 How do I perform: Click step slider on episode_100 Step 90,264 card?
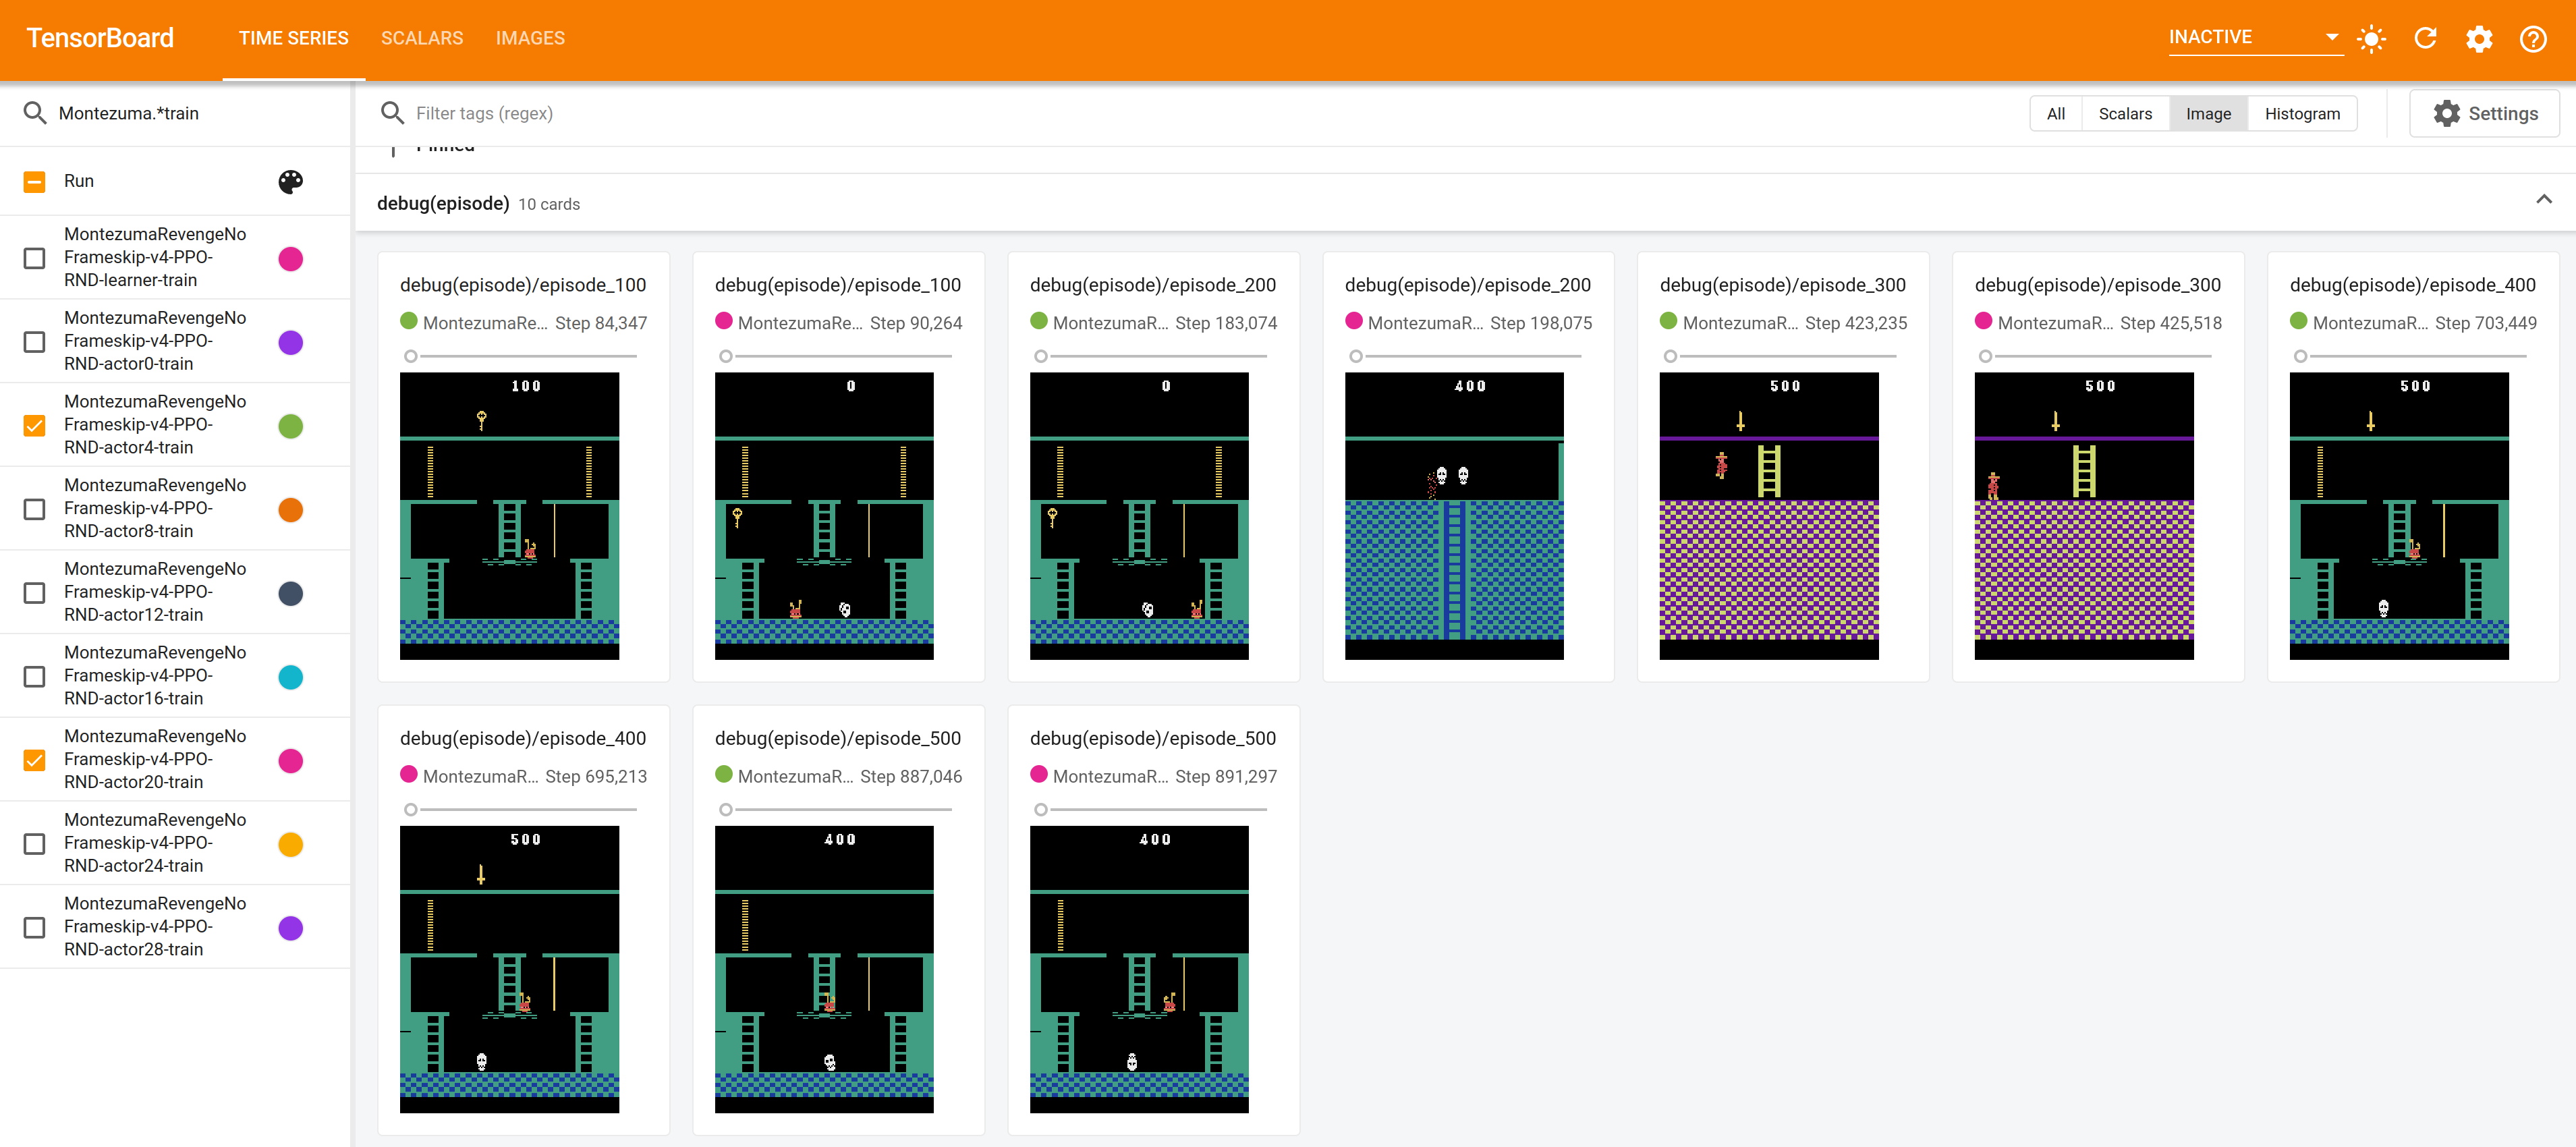pyautogui.click(x=836, y=356)
